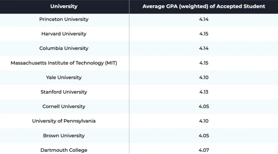Screen dimensions: 278x154
Task: Click the Average GPA (weighted) column header
Action: (204, 6)
